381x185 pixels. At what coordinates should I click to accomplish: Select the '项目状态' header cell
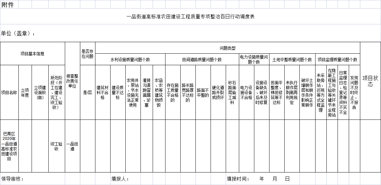click(x=370, y=81)
